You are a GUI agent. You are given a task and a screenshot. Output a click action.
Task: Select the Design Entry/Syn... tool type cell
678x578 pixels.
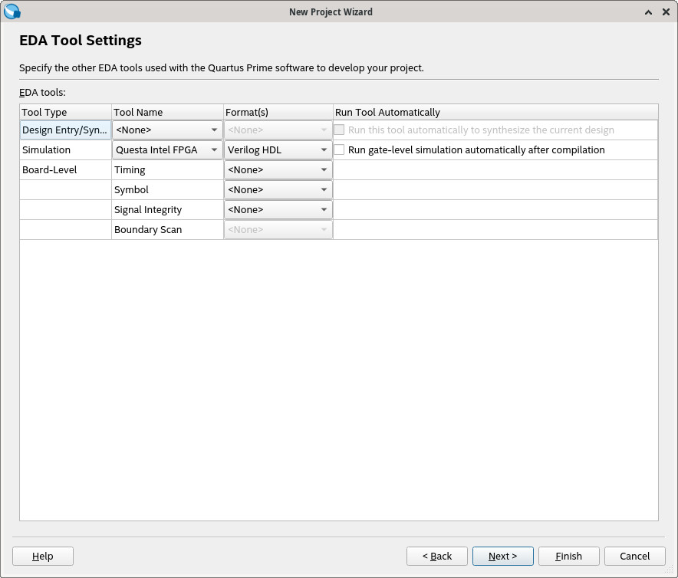(x=65, y=130)
